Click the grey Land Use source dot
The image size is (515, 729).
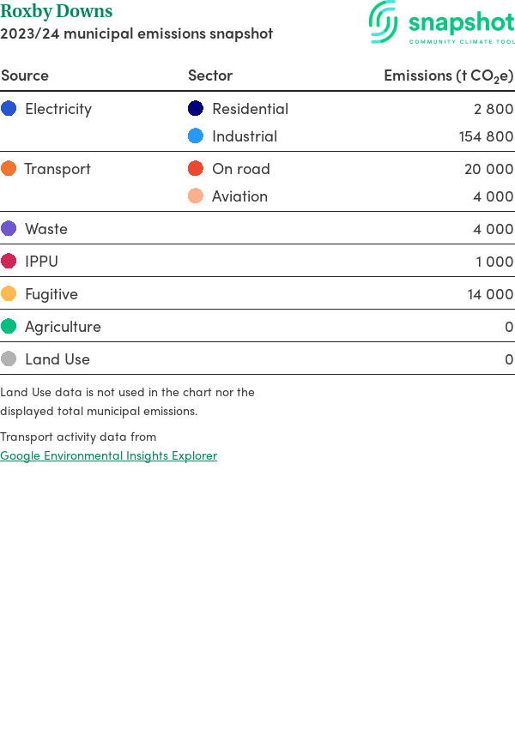point(9,359)
